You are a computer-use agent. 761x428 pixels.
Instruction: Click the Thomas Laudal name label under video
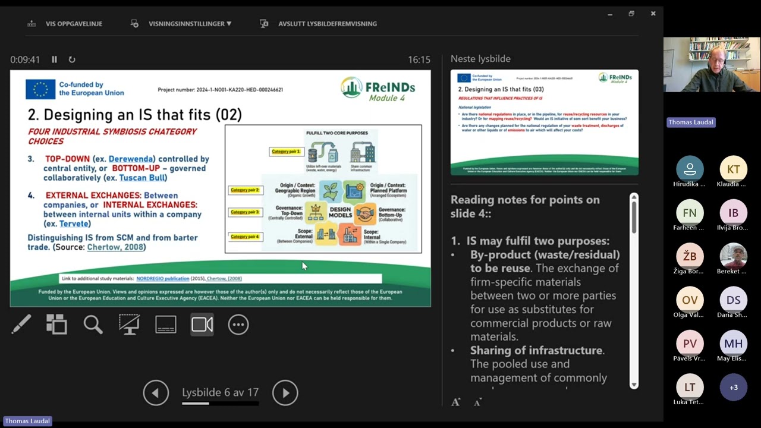(690, 122)
